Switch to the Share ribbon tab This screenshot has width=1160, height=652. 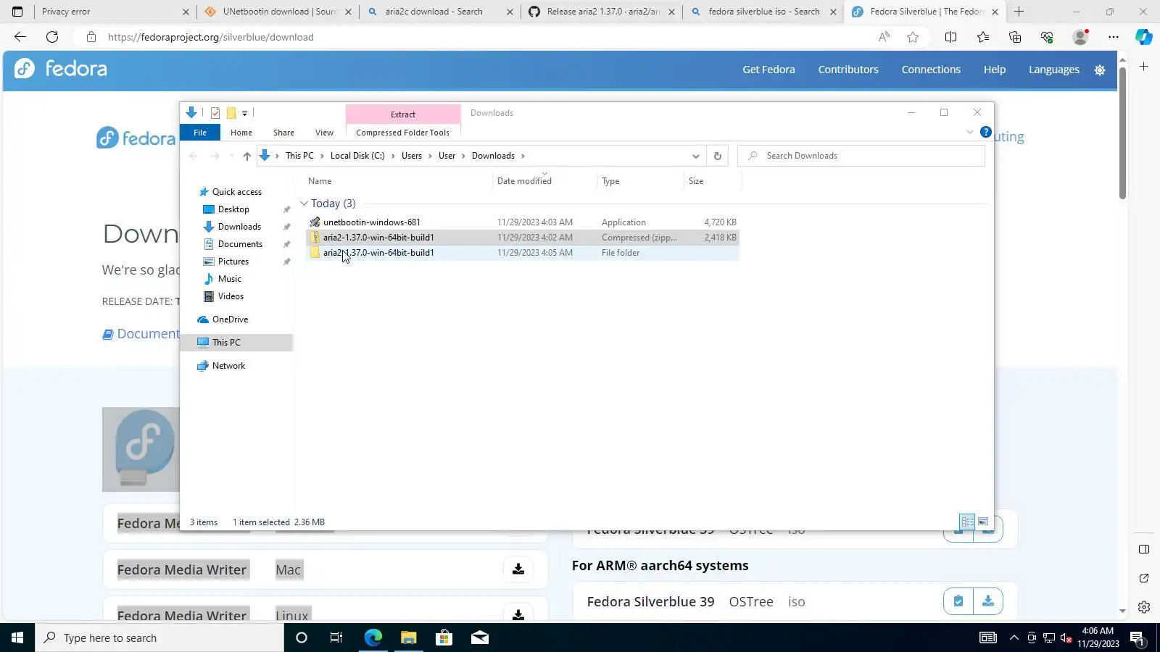pyautogui.click(x=283, y=133)
